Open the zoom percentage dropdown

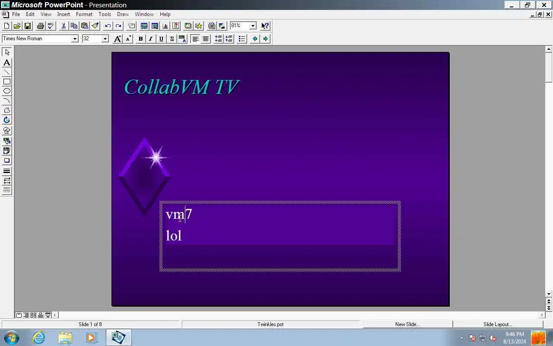coord(253,26)
